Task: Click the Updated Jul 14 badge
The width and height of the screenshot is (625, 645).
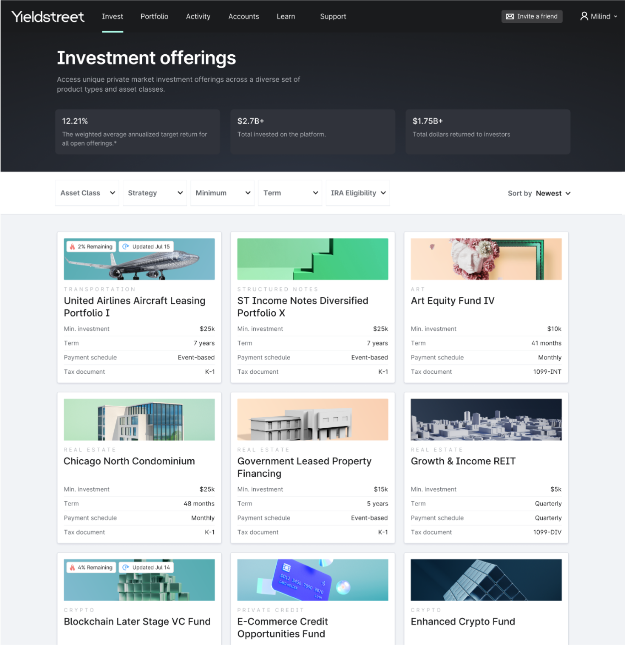Action: coord(146,568)
